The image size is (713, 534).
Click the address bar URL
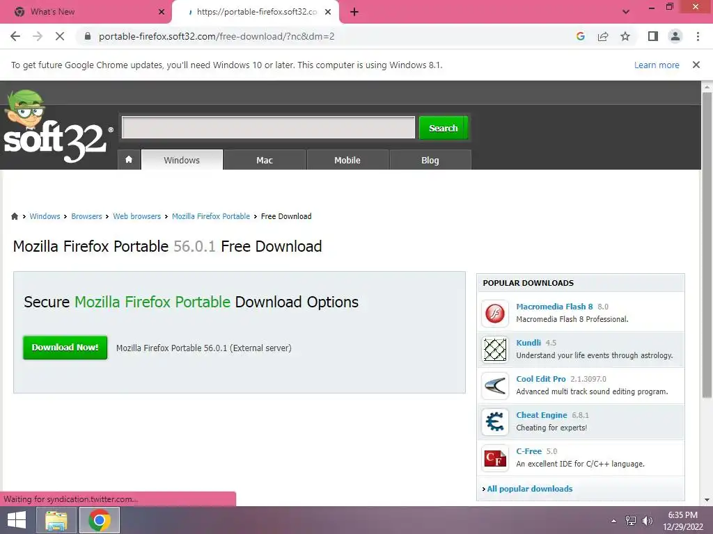point(217,36)
